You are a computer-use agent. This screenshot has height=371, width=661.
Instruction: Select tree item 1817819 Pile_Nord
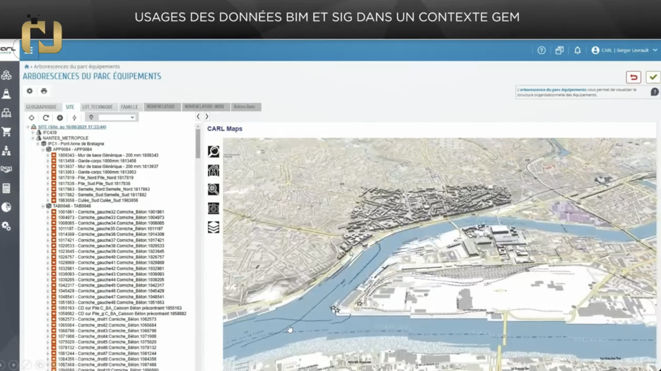[95, 178]
